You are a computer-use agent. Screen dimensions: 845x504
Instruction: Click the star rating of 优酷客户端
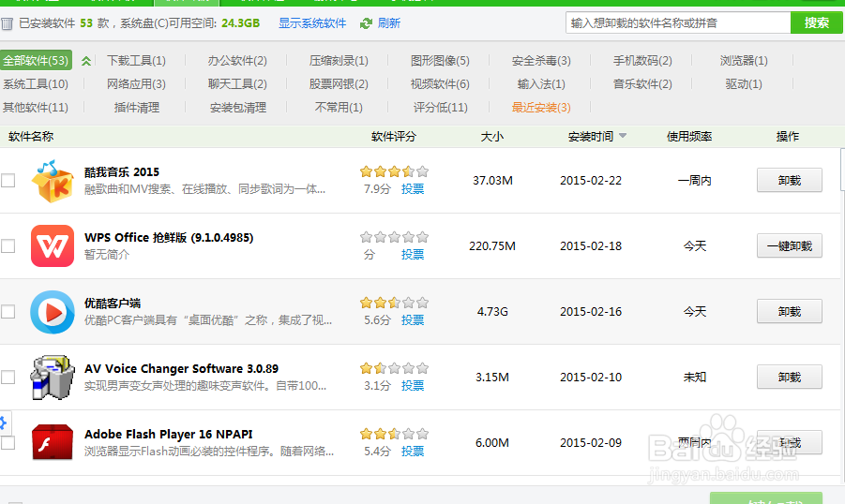pyautogui.click(x=395, y=303)
